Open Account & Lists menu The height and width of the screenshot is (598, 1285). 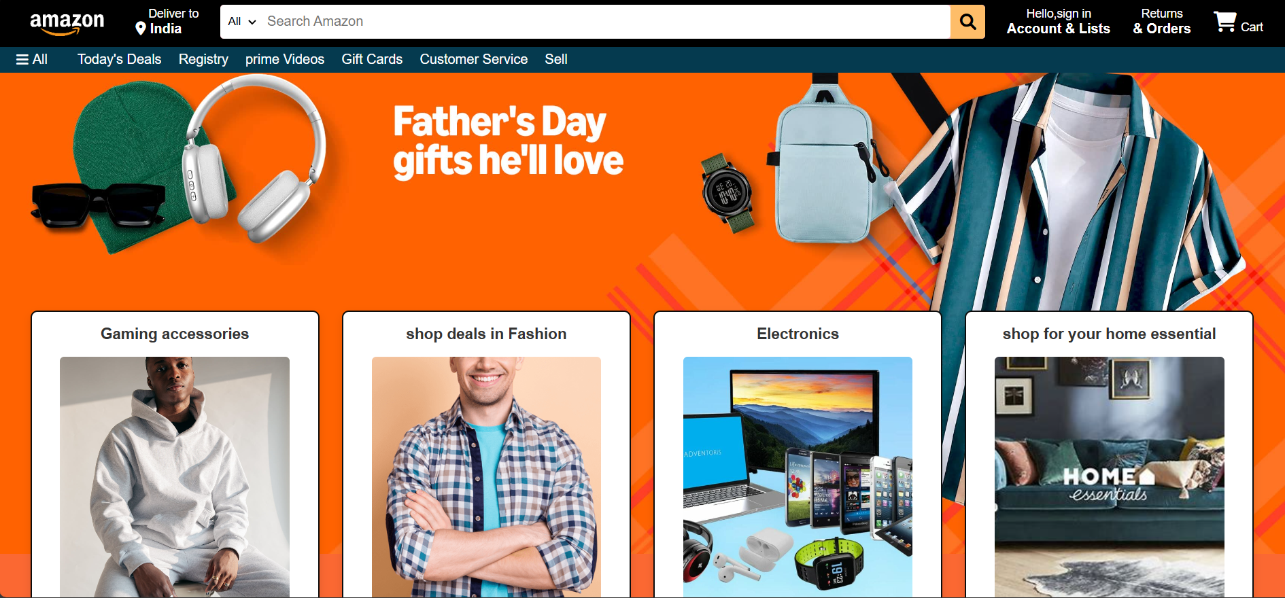[1058, 22]
